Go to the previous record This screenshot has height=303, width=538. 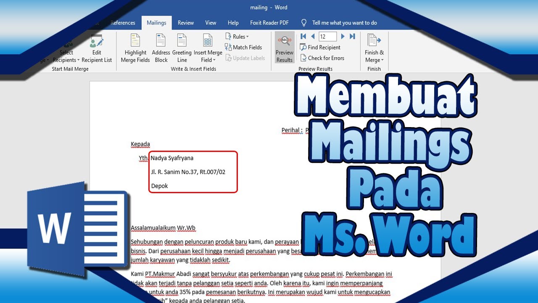(313, 37)
